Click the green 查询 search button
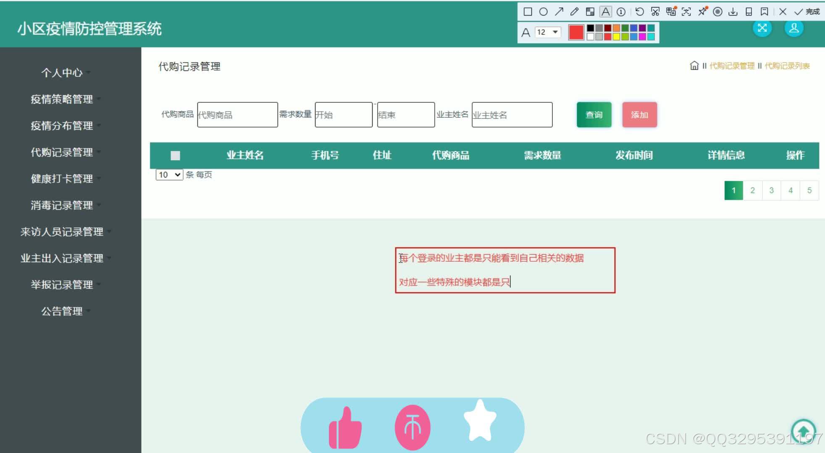 pyautogui.click(x=594, y=115)
